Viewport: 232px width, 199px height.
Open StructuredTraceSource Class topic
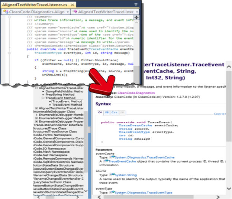tap(55, 131)
